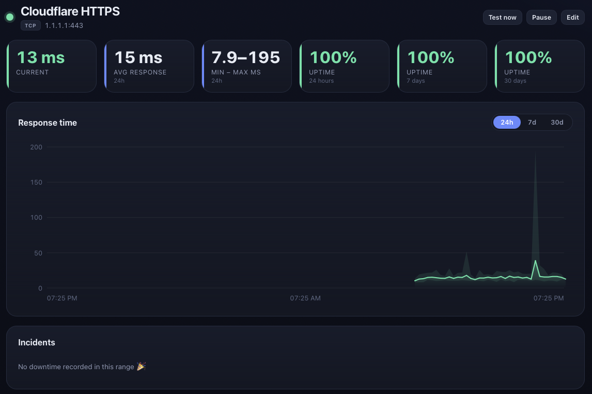Viewport: 592px width, 394px height.
Task: Switch chart to 7d range
Action: pyautogui.click(x=532, y=123)
